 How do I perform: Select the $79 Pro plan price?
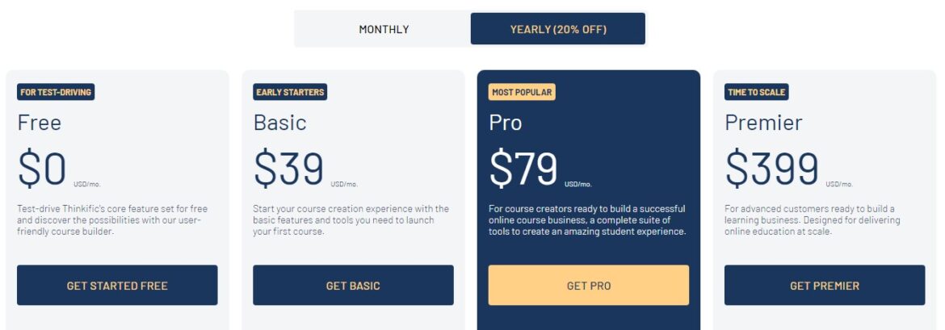(x=523, y=169)
